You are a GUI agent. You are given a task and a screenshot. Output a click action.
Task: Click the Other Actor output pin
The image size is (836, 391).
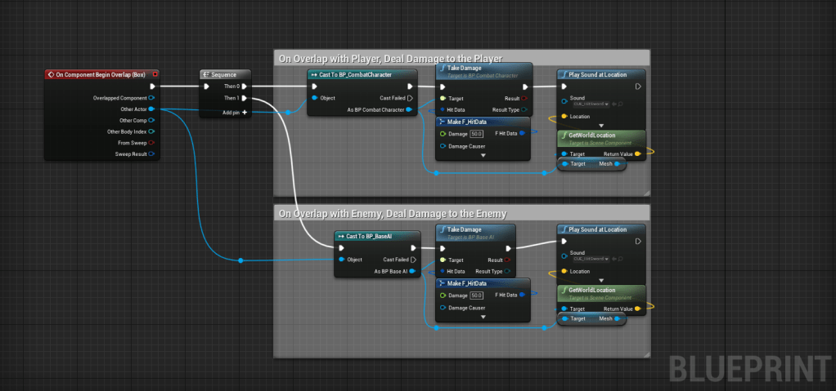[x=151, y=109]
